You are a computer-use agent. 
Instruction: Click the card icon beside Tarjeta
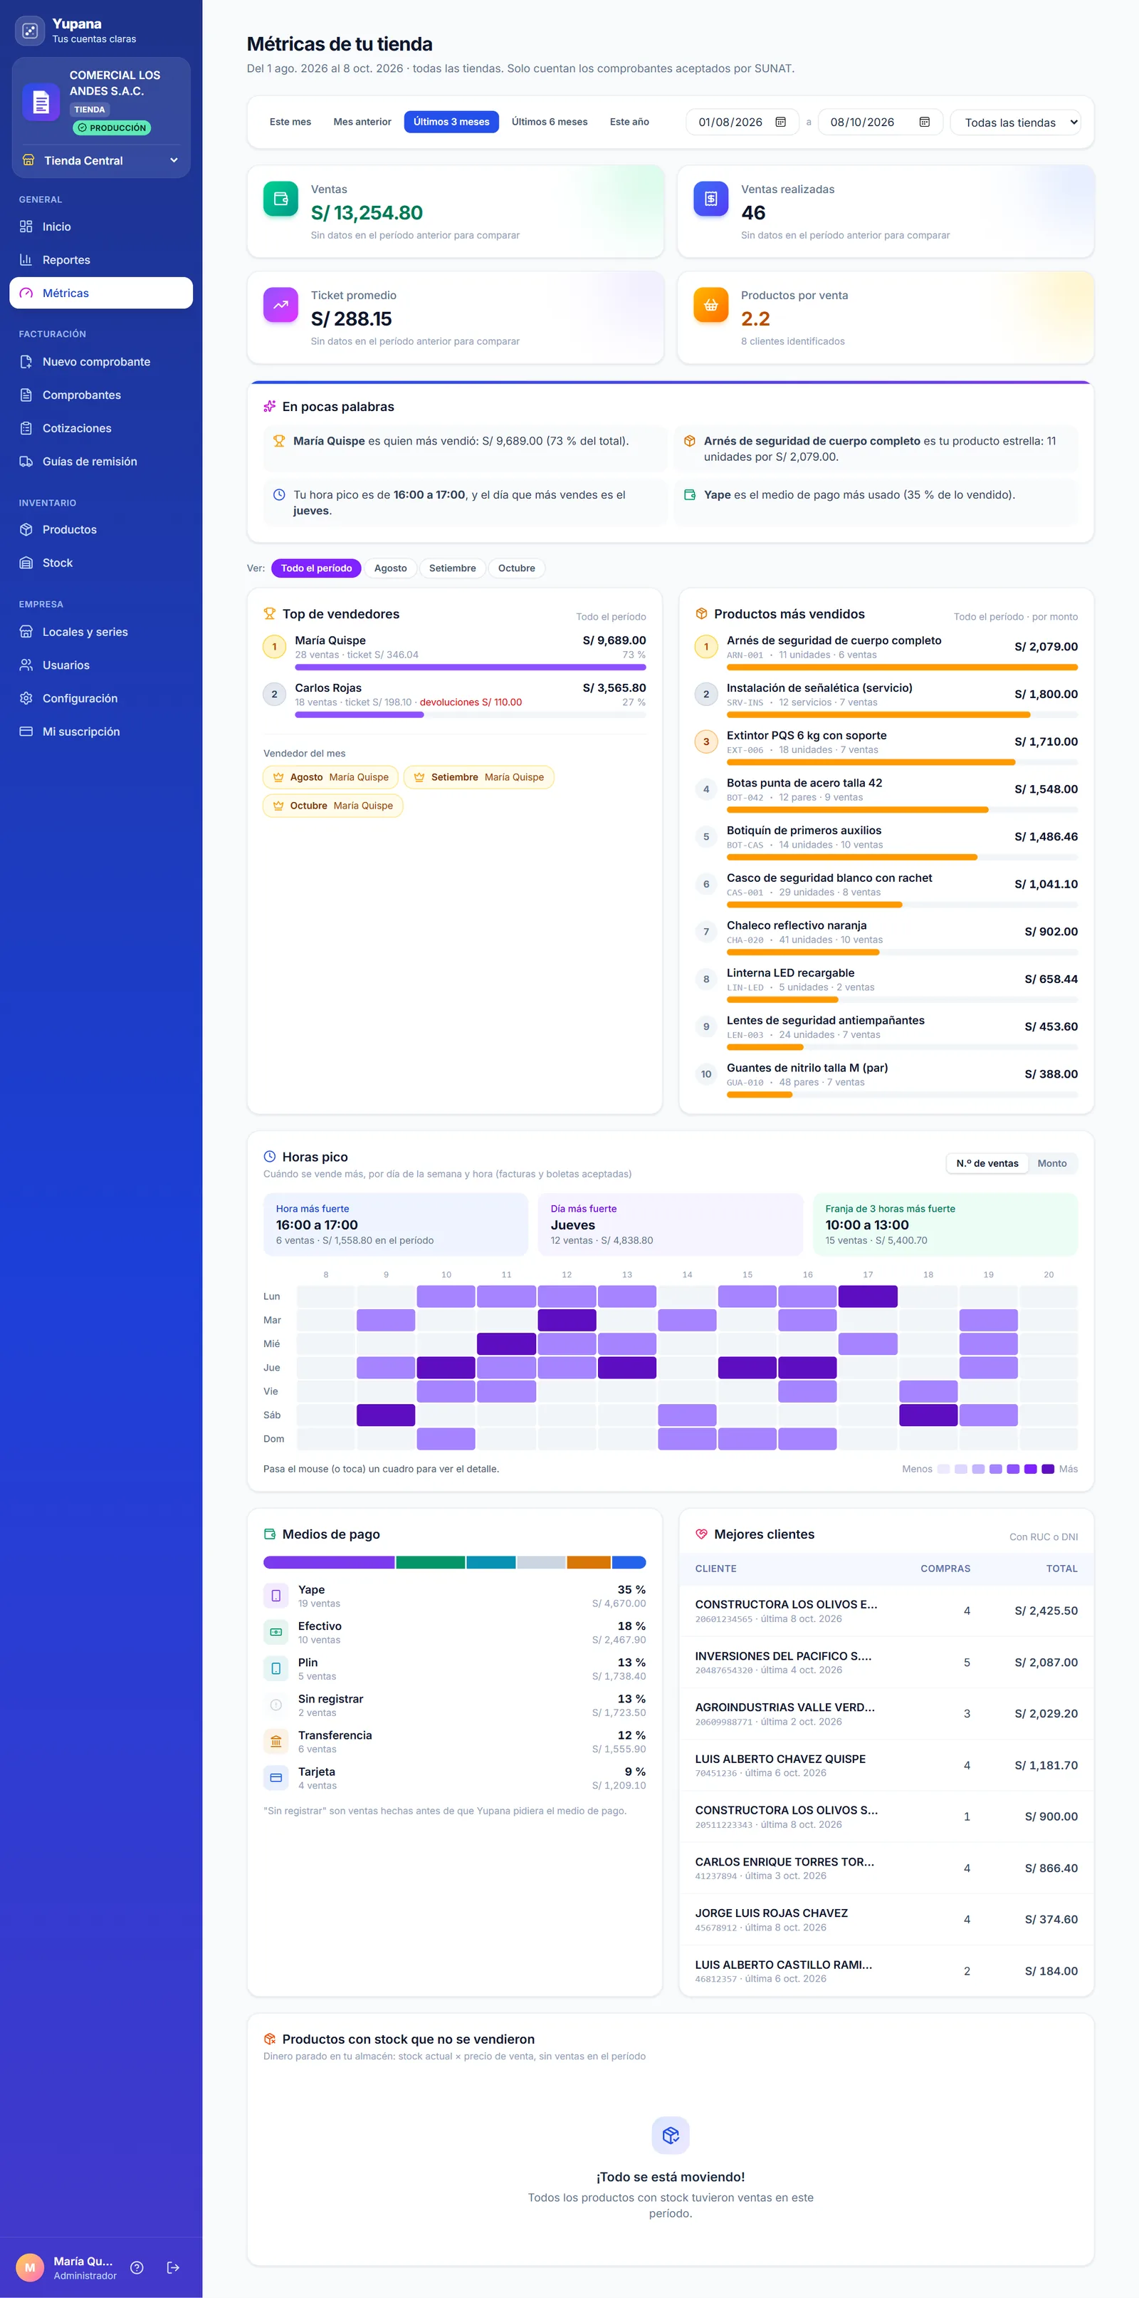276,1778
